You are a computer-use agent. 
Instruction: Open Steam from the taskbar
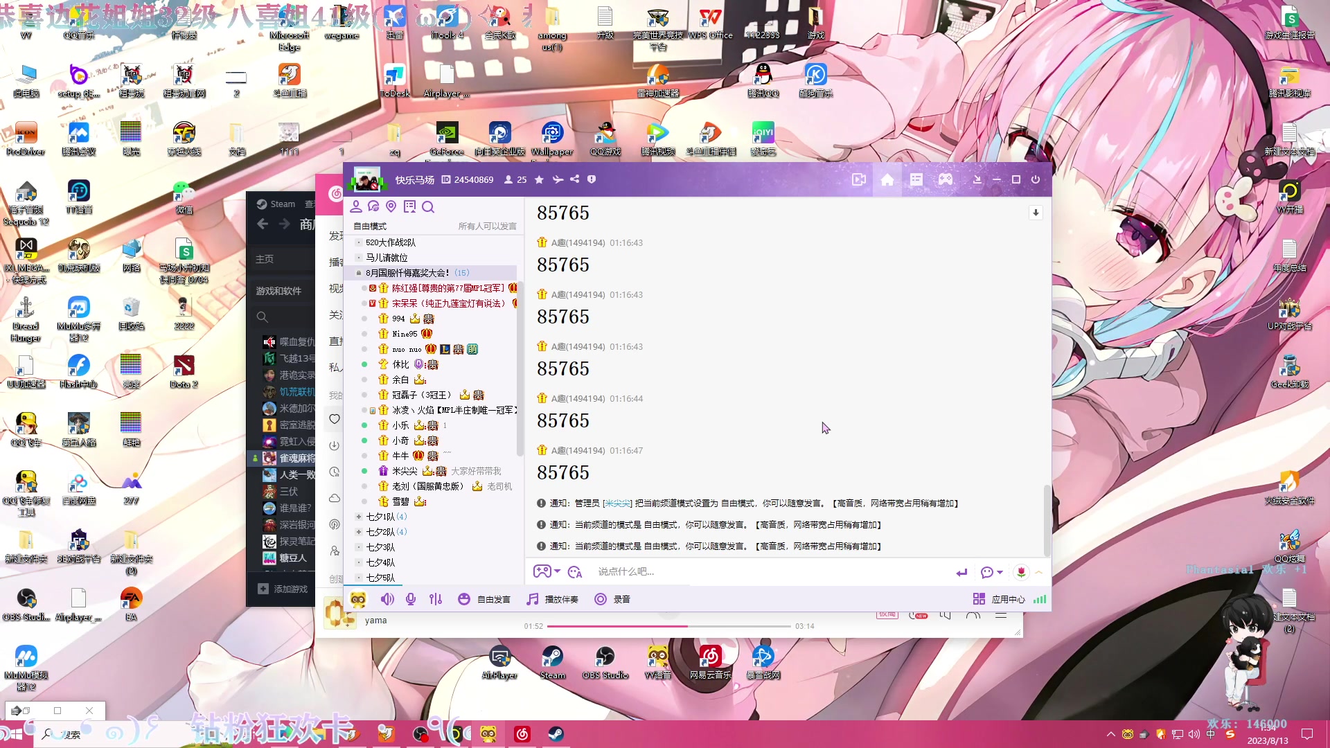(x=556, y=734)
